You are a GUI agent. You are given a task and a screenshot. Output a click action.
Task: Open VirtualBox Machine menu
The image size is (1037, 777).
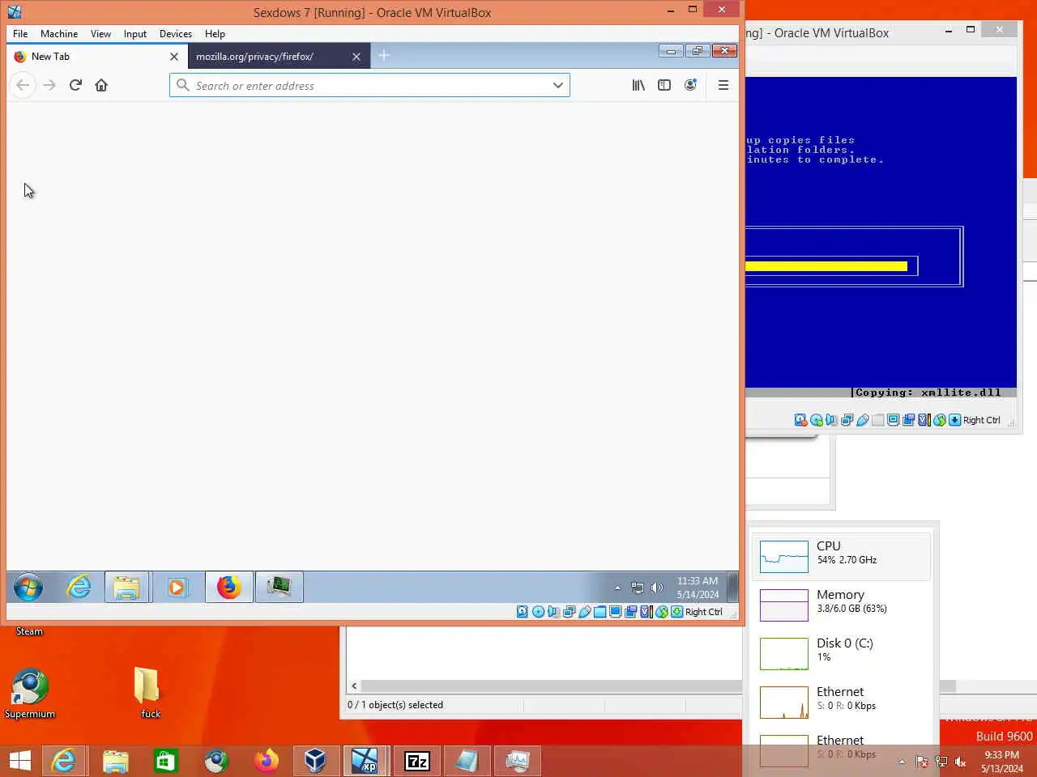(x=59, y=34)
